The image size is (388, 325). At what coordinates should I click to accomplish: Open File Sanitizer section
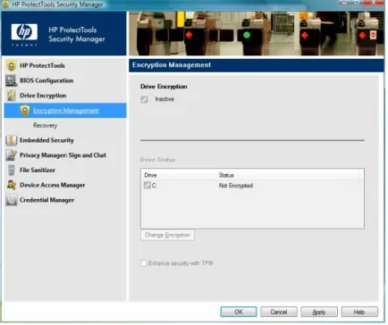[38, 171]
